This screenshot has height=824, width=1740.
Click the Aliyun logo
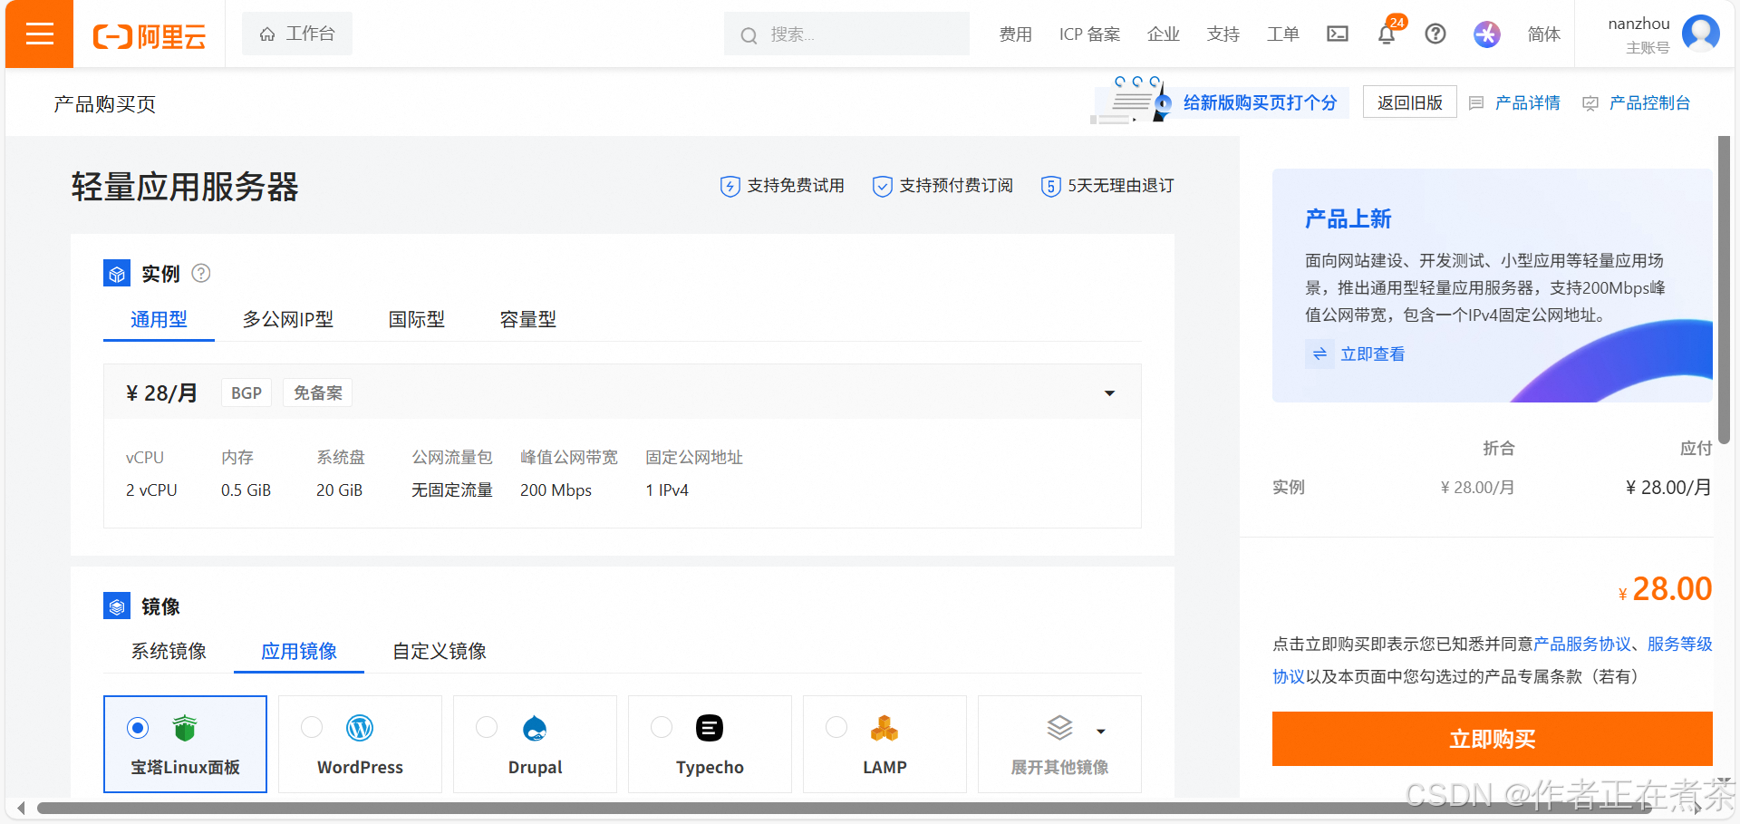tap(150, 36)
